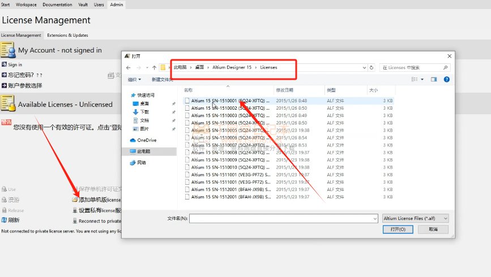Click the 修改日期 column header
491x277 pixels.
point(285,90)
